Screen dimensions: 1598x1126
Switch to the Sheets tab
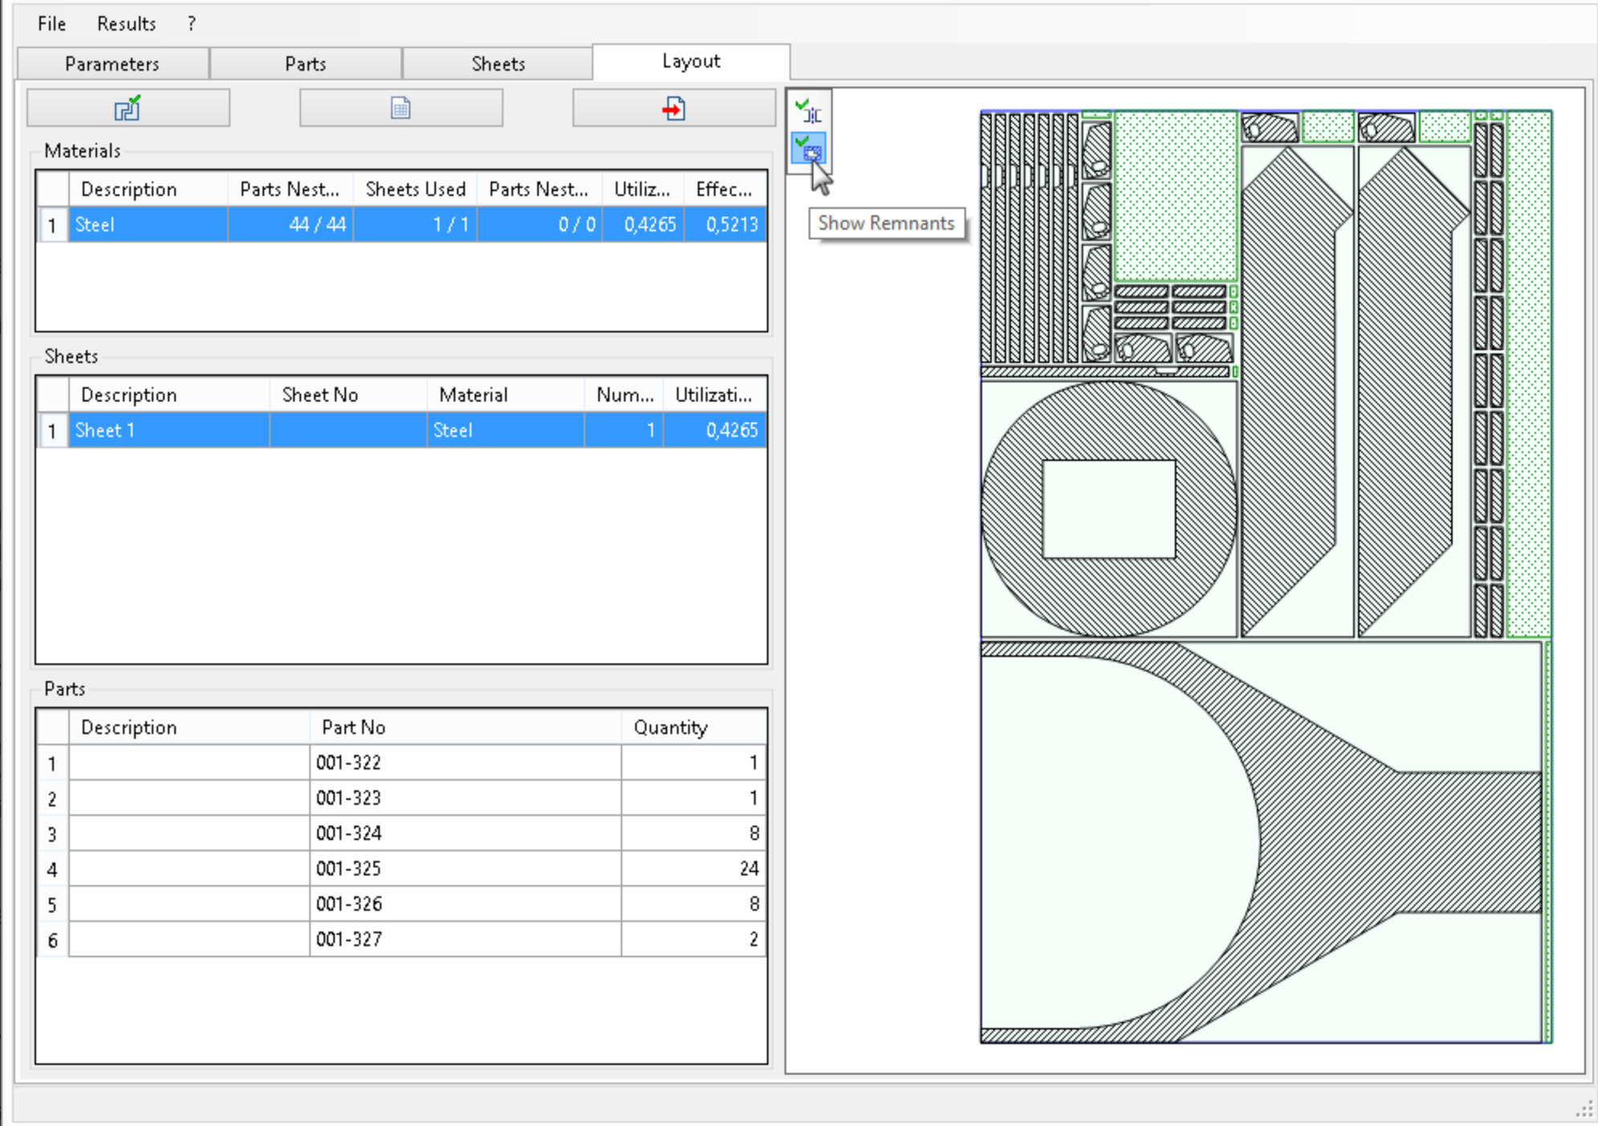498,63
